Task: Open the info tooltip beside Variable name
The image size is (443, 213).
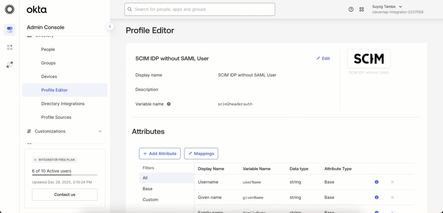Action: pos(169,104)
